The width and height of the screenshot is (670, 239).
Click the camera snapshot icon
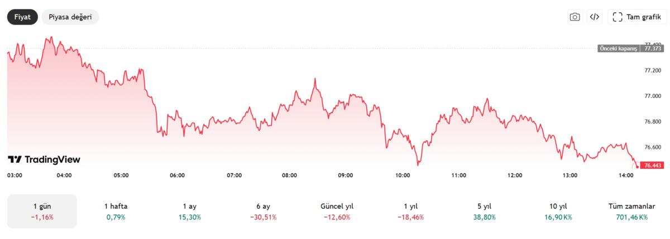coord(575,17)
